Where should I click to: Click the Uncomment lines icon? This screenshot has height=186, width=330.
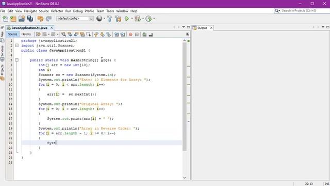tap(151, 35)
